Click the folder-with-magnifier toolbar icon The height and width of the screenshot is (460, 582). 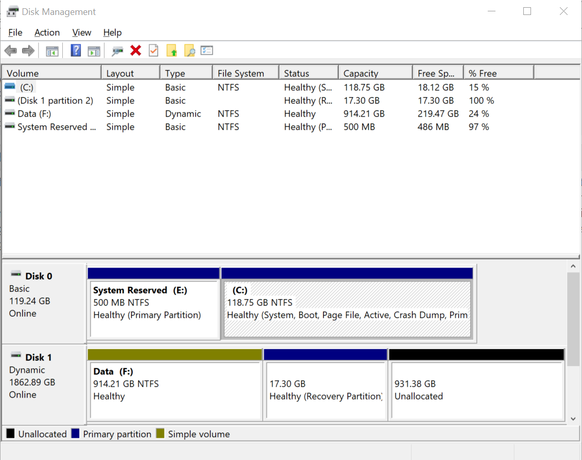point(190,50)
